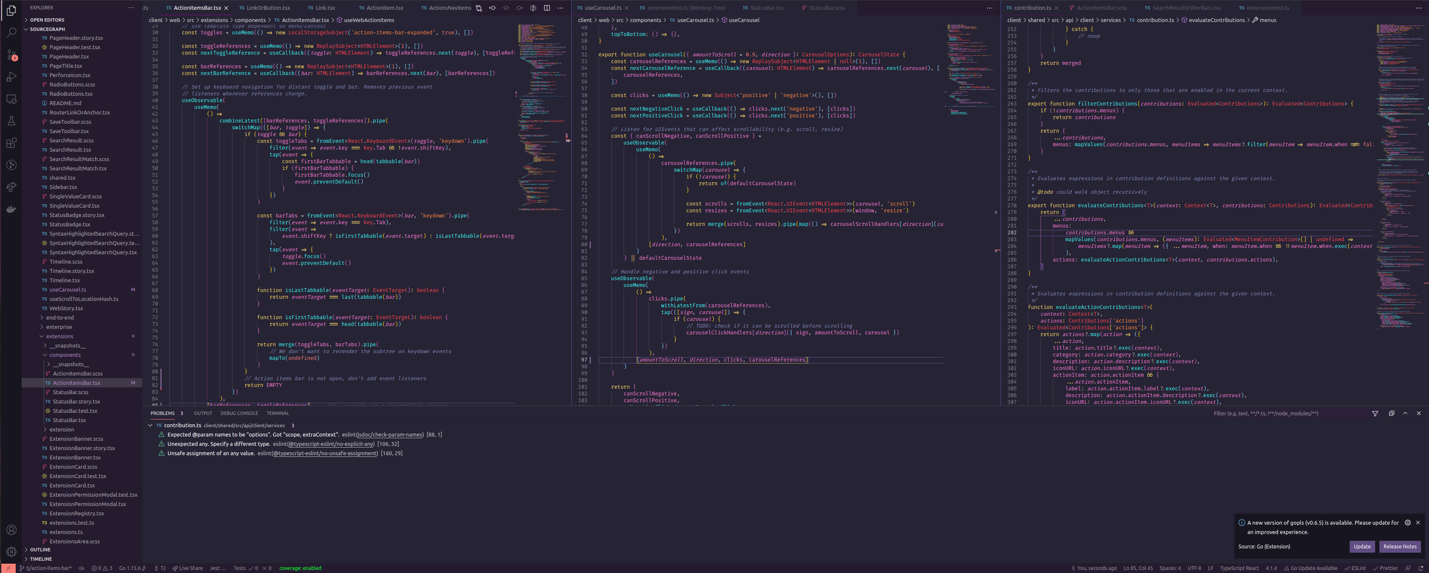The image size is (1429, 573).
Task: Dismiss the gopls update notification
Action: (1418, 523)
